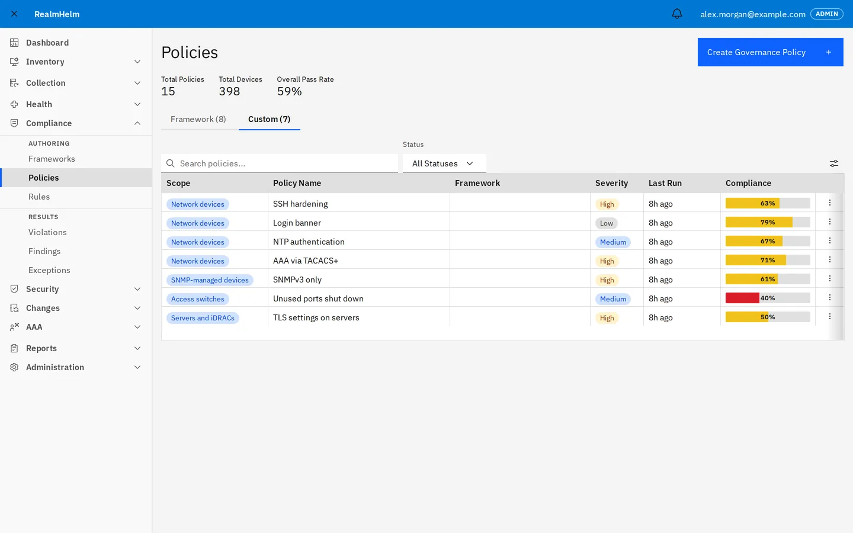Open Rules in sidebar
Image resolution: width=853 pixels, height=533 pixels.
[x=76, y=197]
